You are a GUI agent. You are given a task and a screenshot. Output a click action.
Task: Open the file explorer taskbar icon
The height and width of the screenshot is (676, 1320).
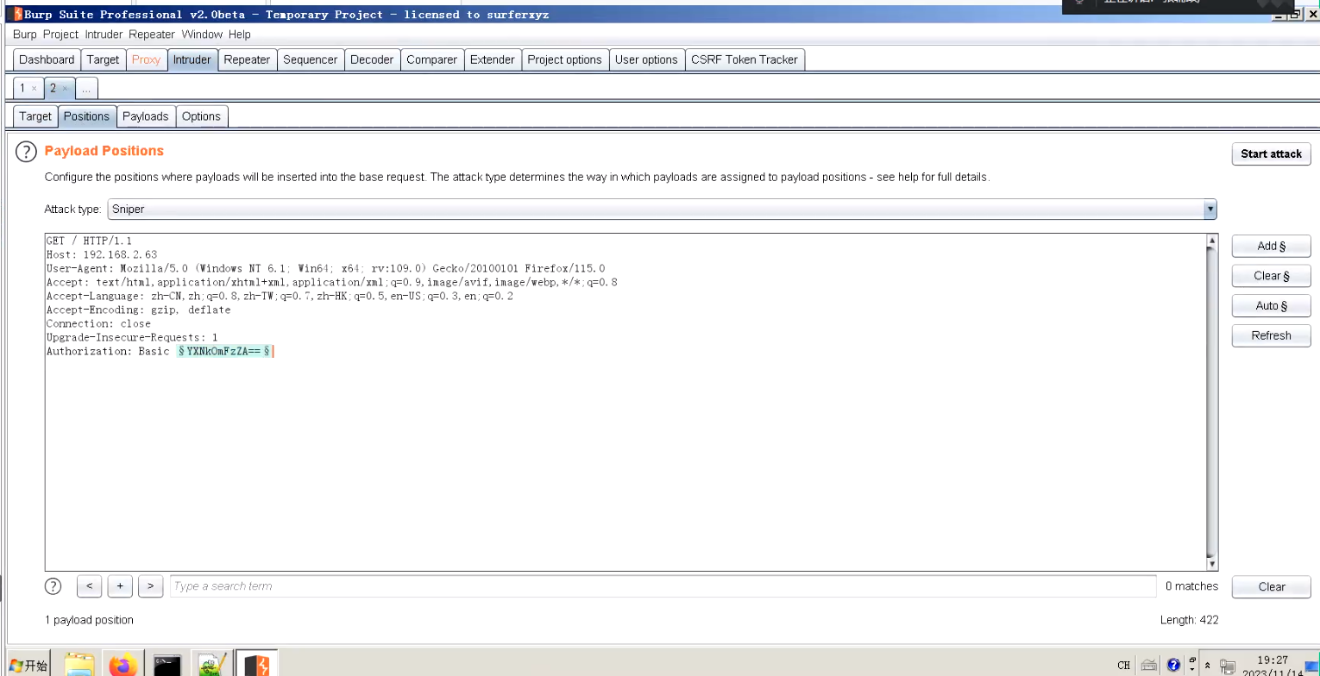[79, 664]
